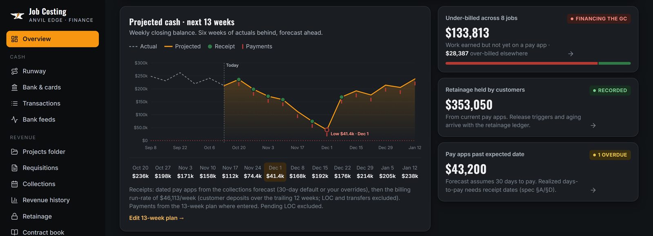This screenshot has height=236, width=653.
Task: Click the Contract book icon
Action: (15, 232)
